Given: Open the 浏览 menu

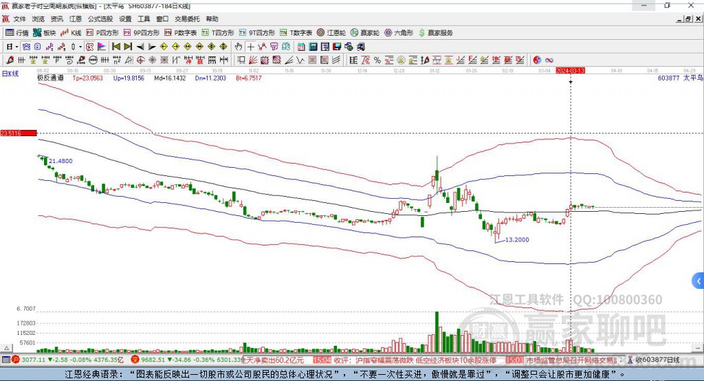Looking at the screenshot, I should coord(38,19).
